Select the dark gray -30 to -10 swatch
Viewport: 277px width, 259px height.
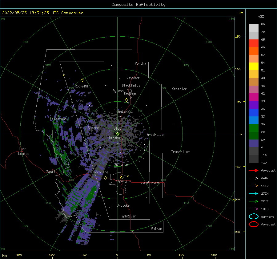pyautogui.click(x=254, y=159)
